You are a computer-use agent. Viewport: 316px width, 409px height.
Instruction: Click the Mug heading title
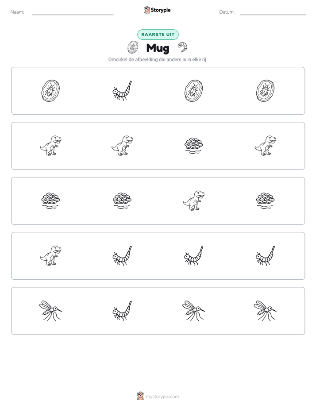158,48
